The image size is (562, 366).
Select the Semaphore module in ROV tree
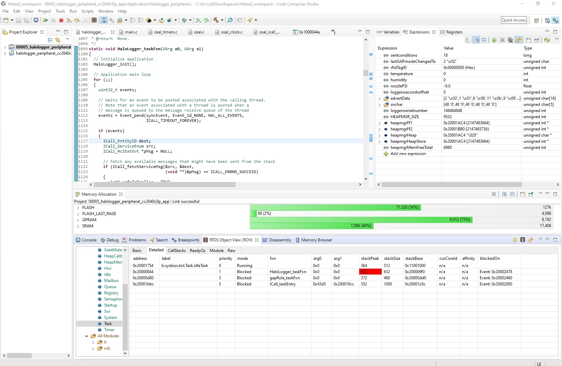point(113,299)
